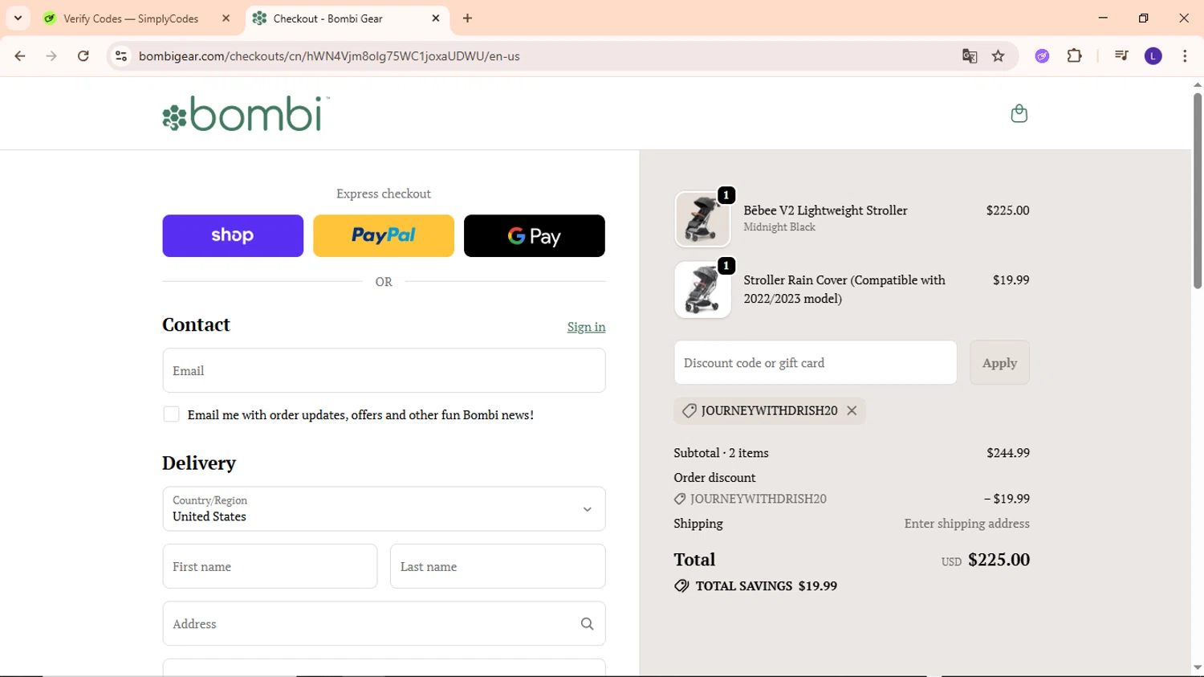Click the Midnight Black variant text
The height and width of the screenshot is (677, 1204).
point(779,227)
